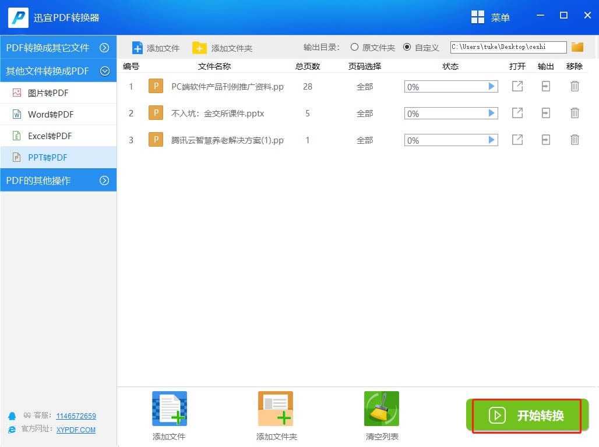Open output location for 不入坑：金交所课件.pptx row
599x447 pixels.
pos(546,113)
